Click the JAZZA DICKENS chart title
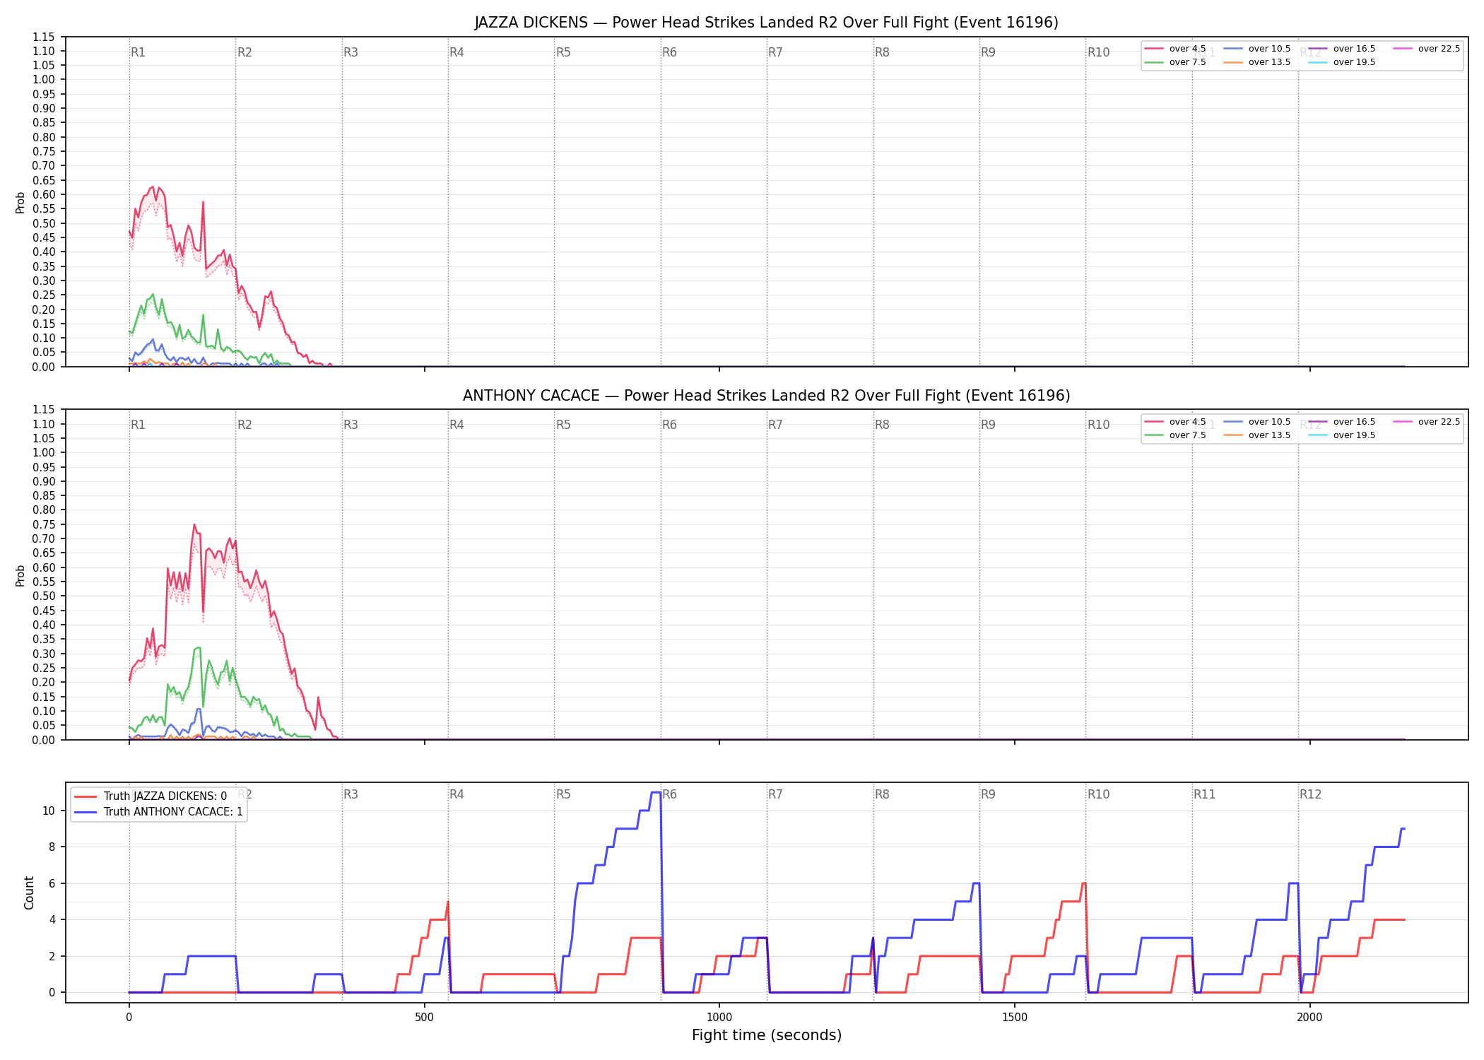 [766, 23]
